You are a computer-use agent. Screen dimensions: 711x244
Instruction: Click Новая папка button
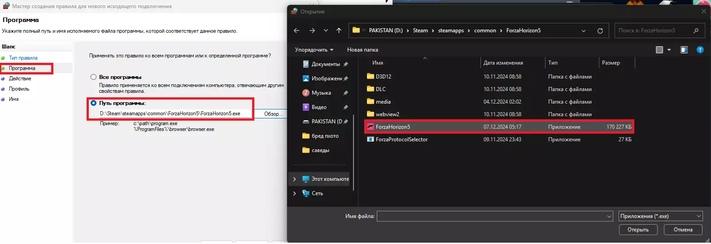(x=362, y=50)
